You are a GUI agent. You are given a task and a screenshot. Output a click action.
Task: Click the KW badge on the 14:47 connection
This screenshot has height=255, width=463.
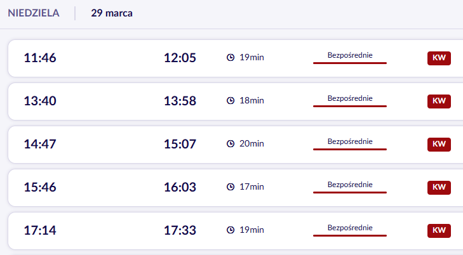point(439,145)
